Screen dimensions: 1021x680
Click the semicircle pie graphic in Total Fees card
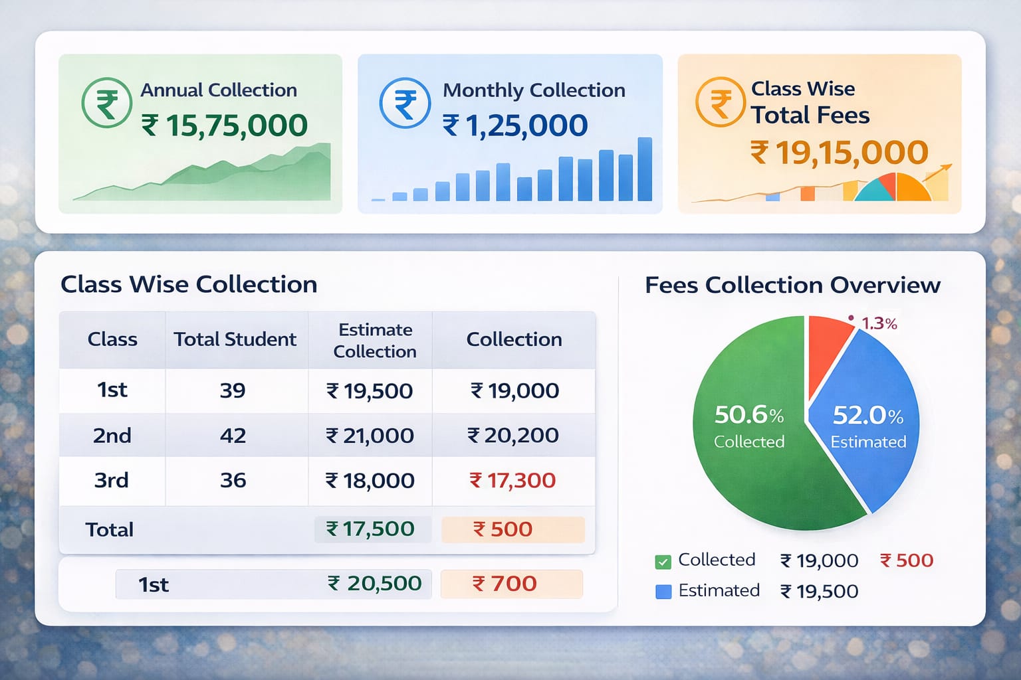click(895, 189)
